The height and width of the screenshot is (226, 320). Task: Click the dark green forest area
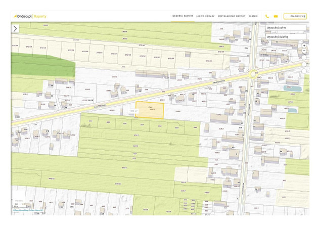point(40,66)
